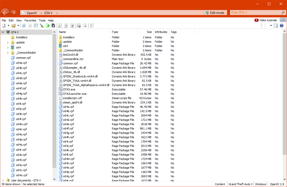Click the import script toolbar icon
The height and width of the screenshot is (187, 287).
[x=92, y=26]
